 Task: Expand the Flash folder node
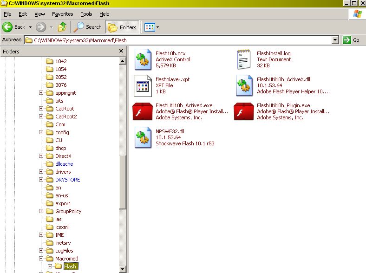click(x=50, y=266)
